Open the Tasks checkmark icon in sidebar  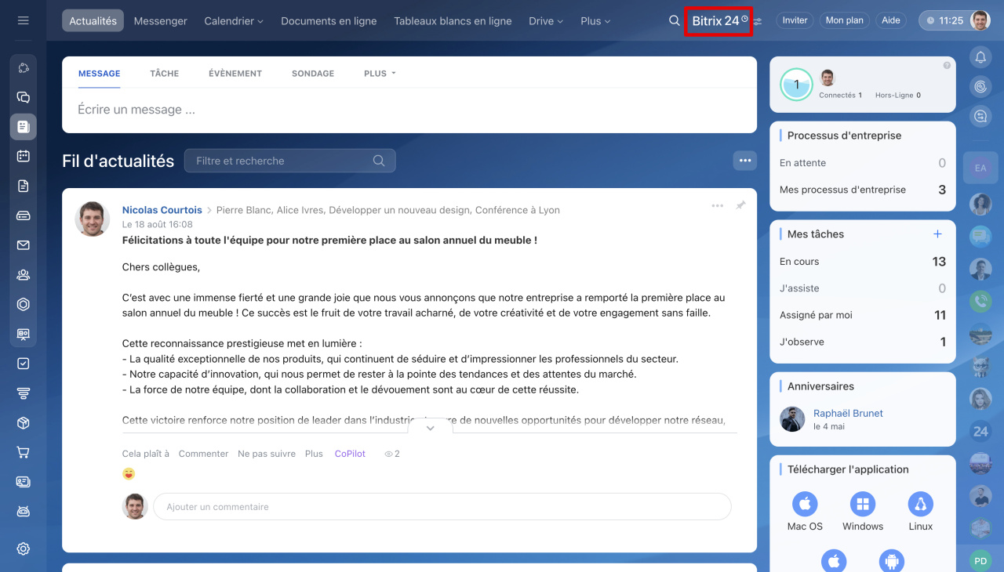click(x=23, y=363)
